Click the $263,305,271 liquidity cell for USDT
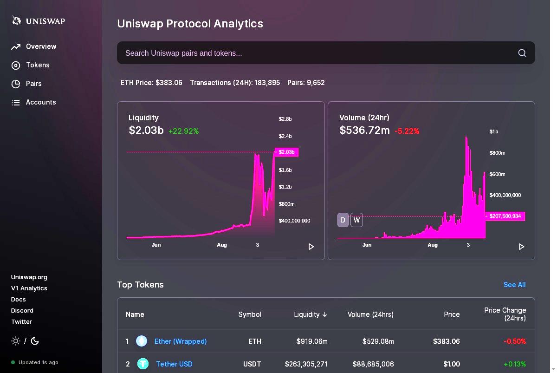The width and height of the screenshot is (557, 373). (x=306, y=364)
